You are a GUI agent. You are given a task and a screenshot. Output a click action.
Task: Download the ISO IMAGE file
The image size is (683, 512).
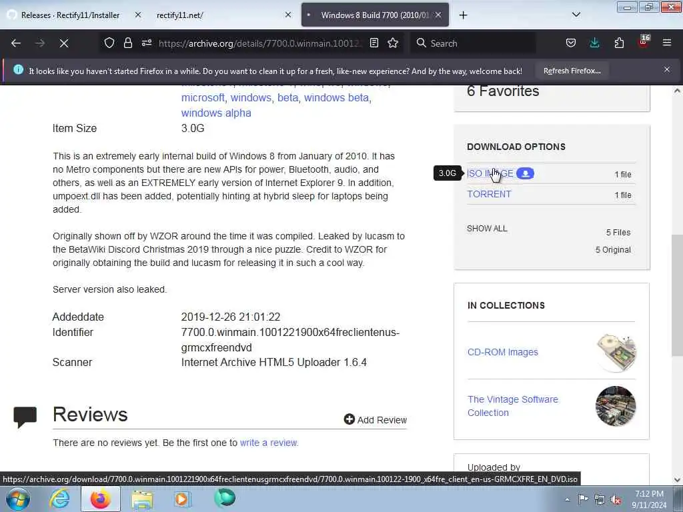tap(490, 173)
